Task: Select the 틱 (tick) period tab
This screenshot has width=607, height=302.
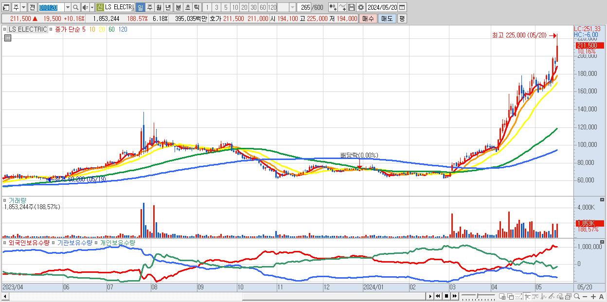Action: point(196,7)
